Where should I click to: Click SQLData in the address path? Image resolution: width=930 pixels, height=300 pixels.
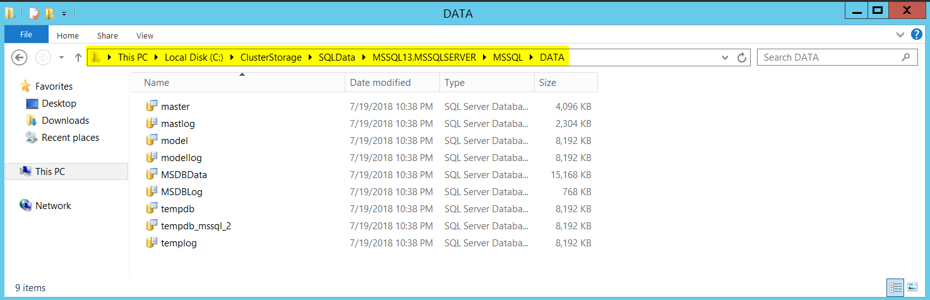pos(337,57)
